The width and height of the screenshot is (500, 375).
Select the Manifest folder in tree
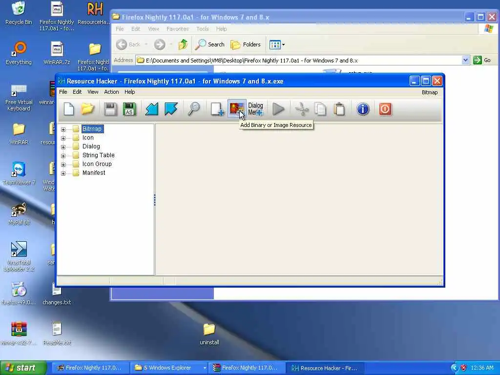click(94, 172)
